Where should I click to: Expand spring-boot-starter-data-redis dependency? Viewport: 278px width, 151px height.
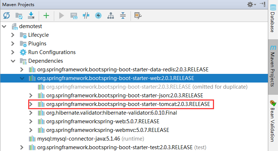[x=22, y=70]
